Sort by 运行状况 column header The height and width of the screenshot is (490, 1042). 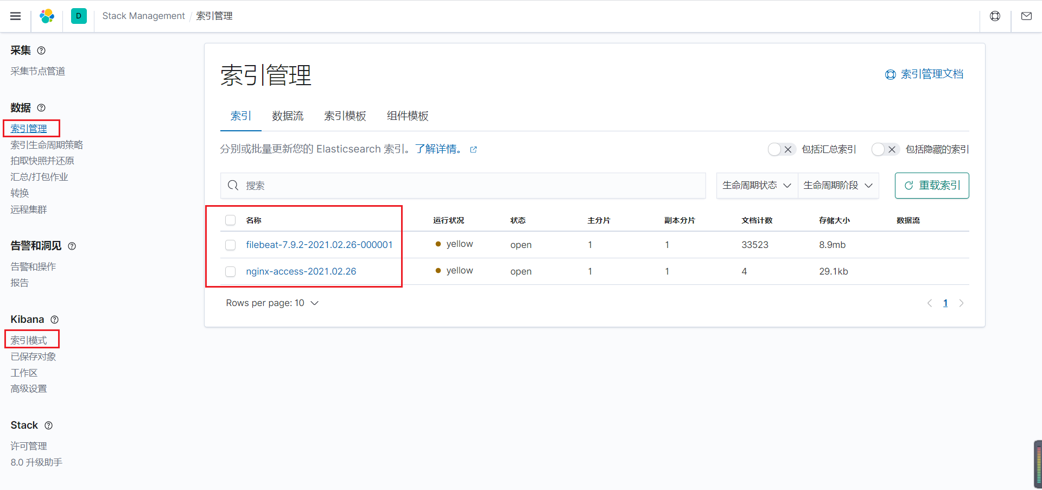[448, 221]
